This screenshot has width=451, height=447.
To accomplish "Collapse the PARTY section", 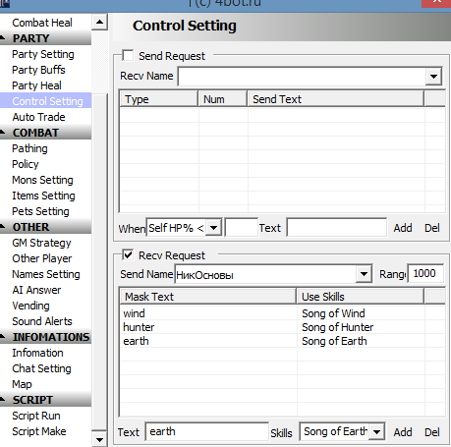I will point(45,38).
